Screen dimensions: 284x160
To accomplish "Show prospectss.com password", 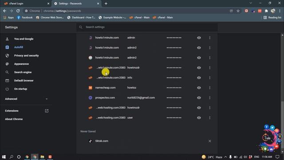I will (199, 98).
